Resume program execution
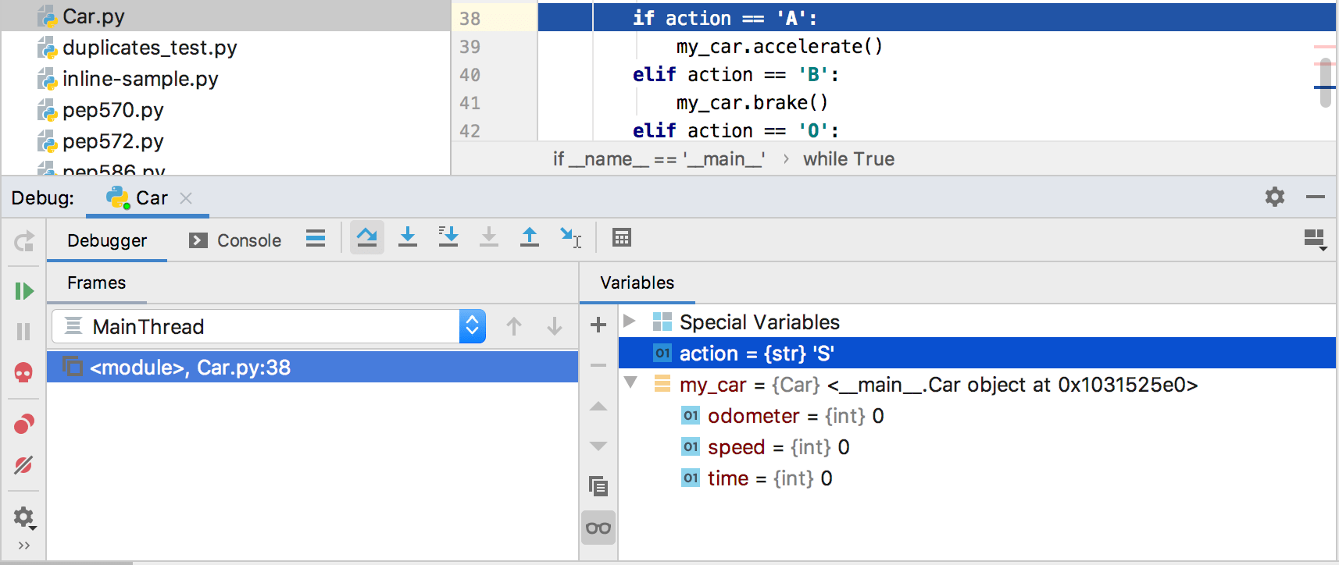1339x565 pixels. tap(24, 291)
